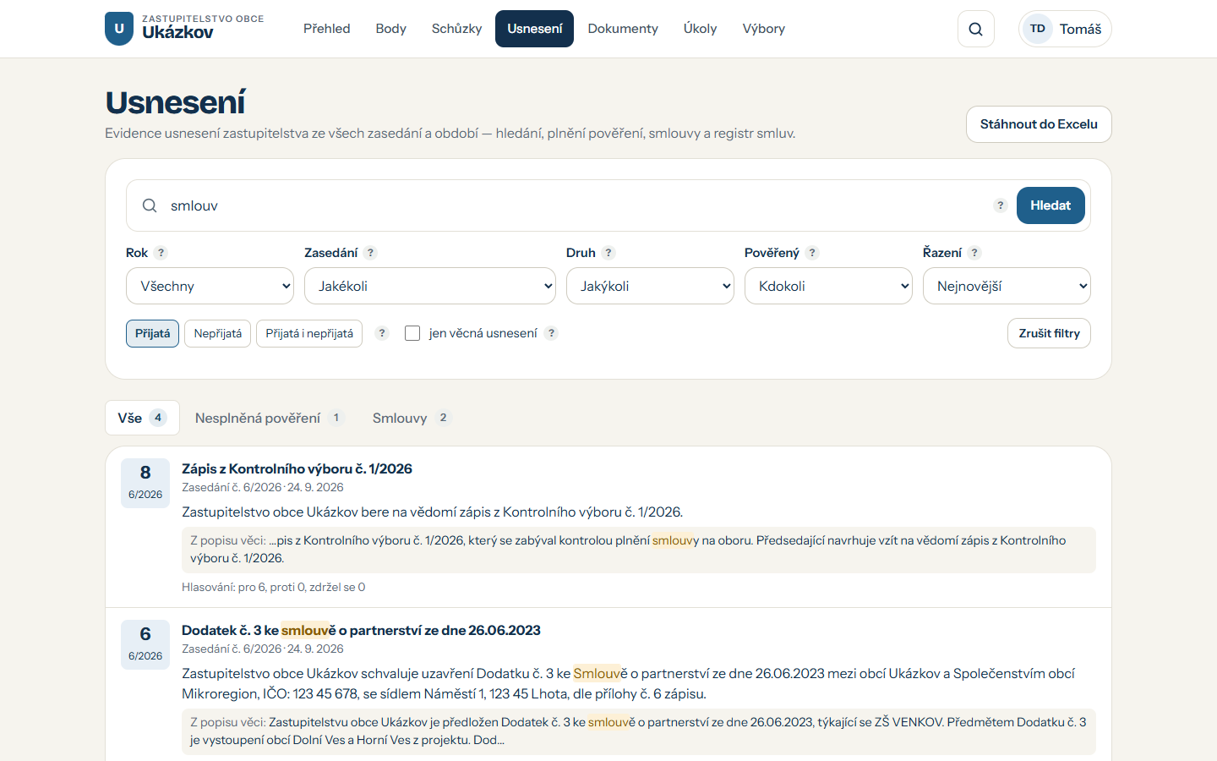Go to Přehled in navigation
Image resolution: width=1217 pixels, height=761 pixels.
(x=327, y=29)
